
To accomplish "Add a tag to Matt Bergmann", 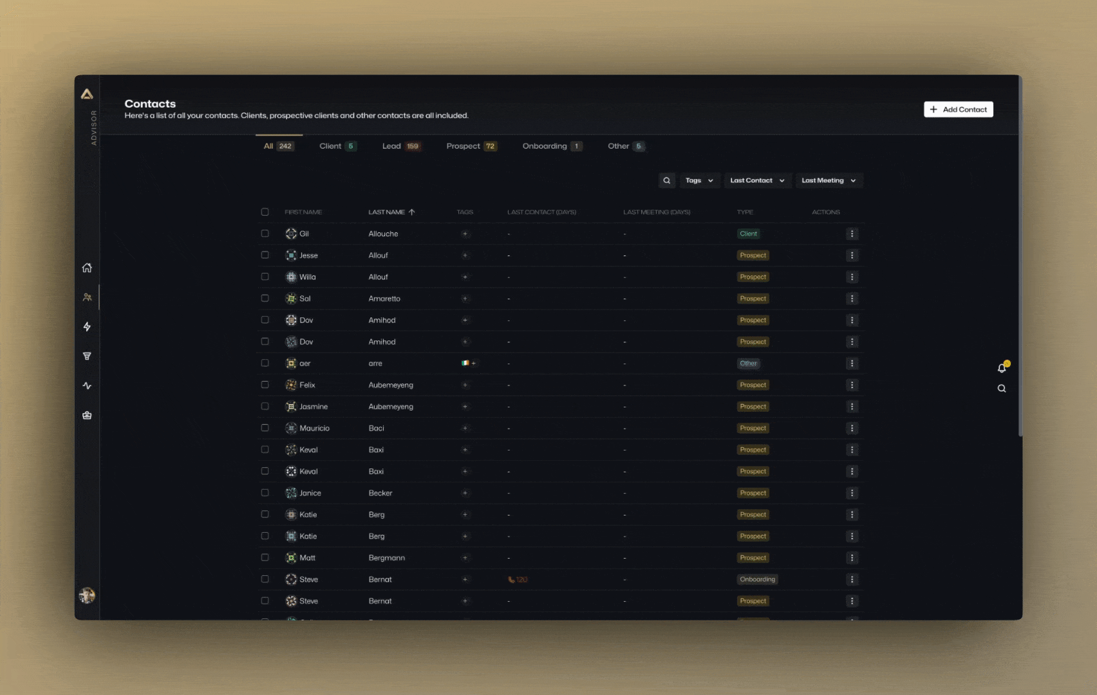I will (x=465, y=558).
